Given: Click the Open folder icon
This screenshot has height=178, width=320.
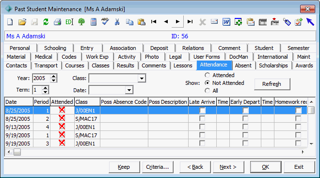Looking at the screenshot, I should pyautogui.click(x=22, y=22).
